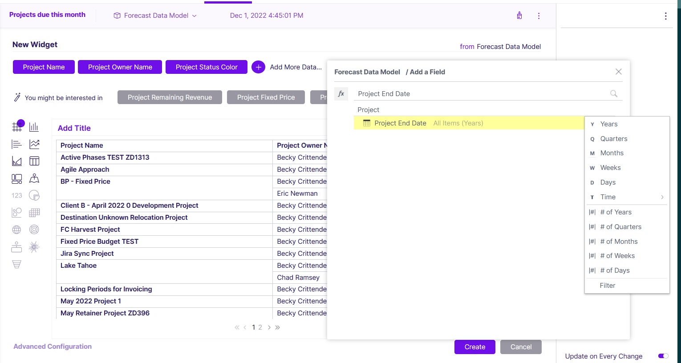This screenshot has height=363, width=681.
Task: Pick the funnel chart widget icon
Action: pos(16,264)
